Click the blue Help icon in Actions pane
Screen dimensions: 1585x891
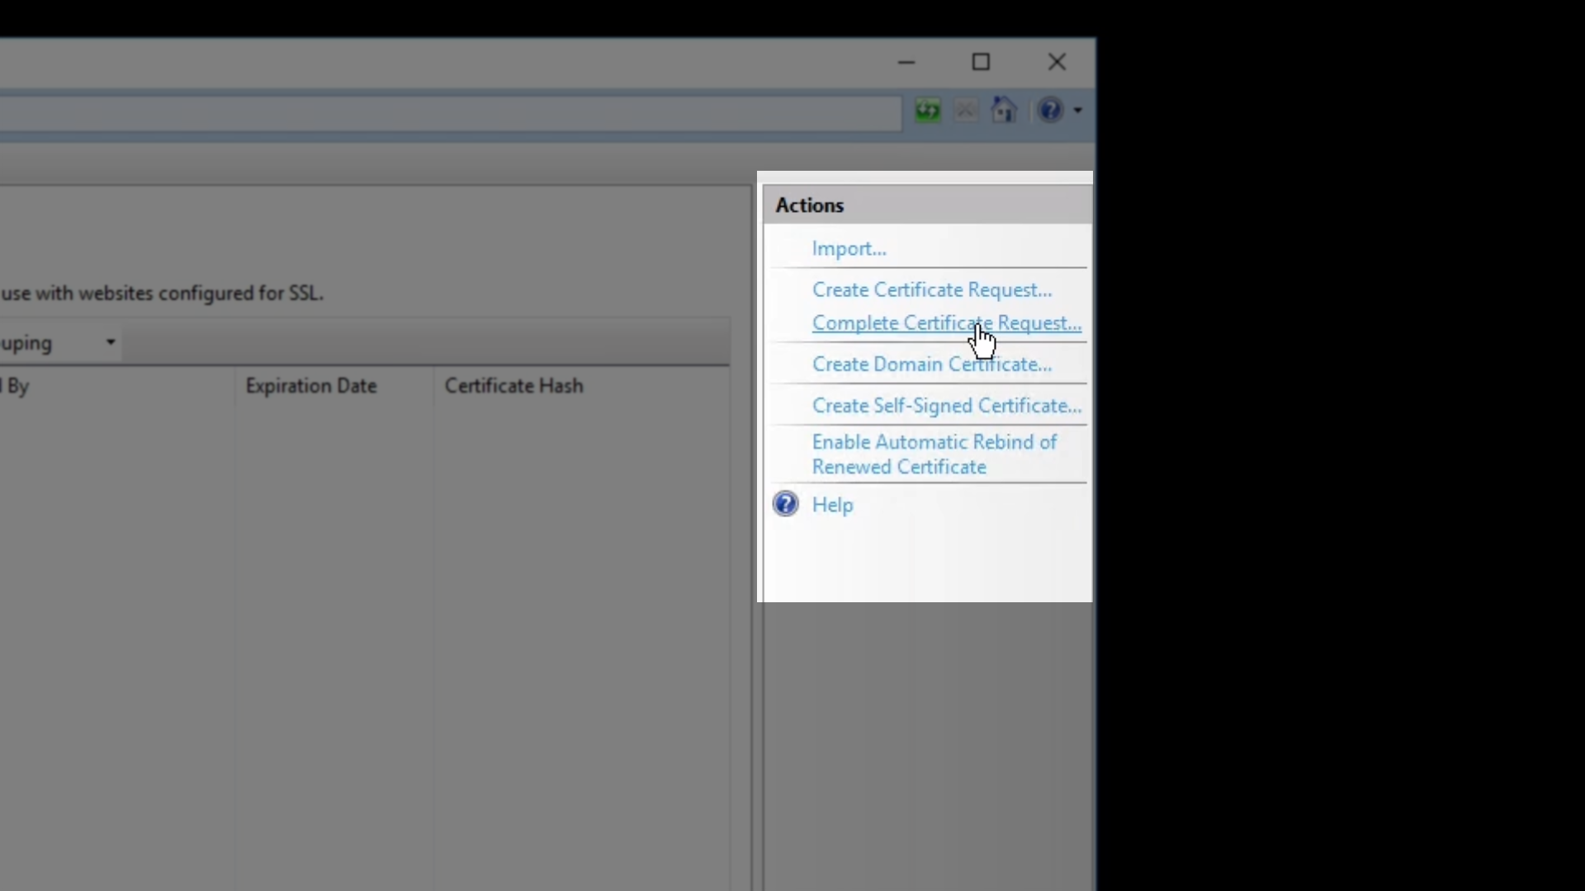[785, 504]
